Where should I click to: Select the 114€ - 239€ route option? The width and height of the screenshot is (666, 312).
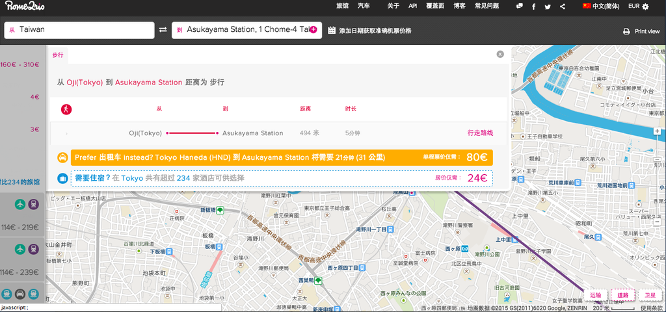22,259
